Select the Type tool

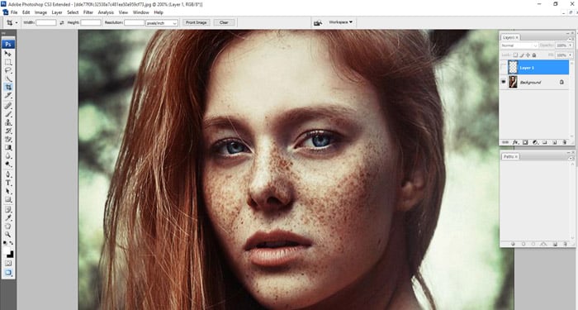coord(7,183)
